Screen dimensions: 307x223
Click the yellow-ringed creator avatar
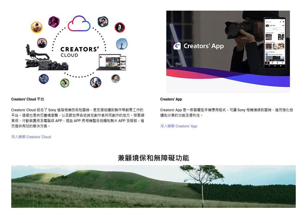coord(37,27)
